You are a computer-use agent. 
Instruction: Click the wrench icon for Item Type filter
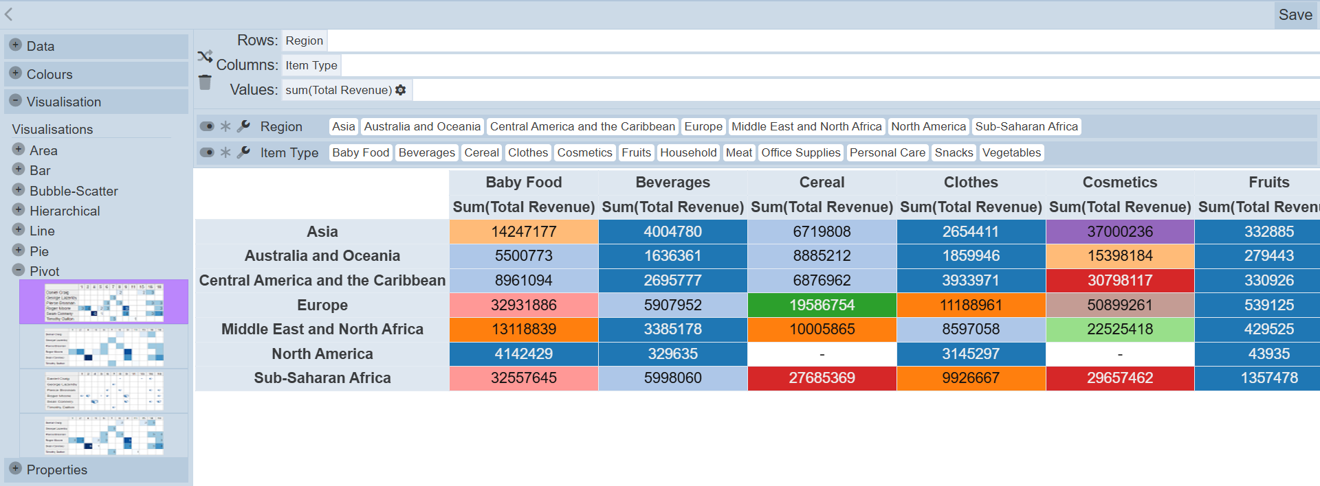click(243, 152)
